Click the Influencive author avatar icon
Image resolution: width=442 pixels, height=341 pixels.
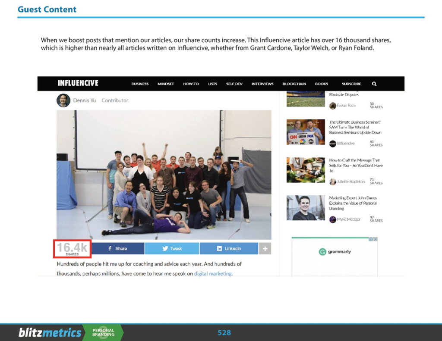(x=333, y=144)
